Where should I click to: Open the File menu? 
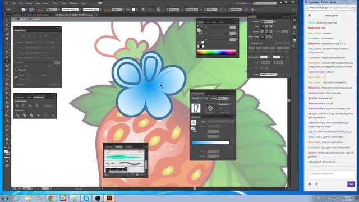tap(13, 3)
